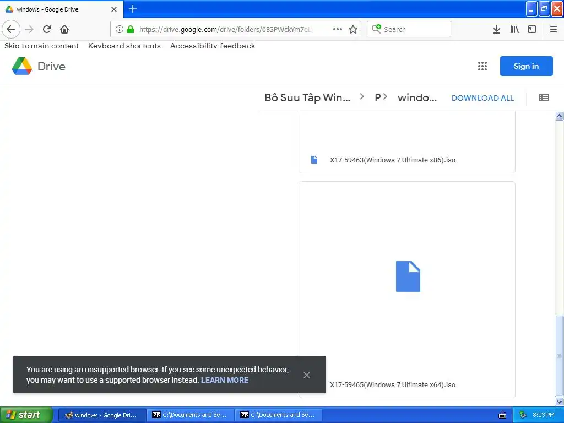Screen dimensions: 564x423
Task: Click the forward navigation arrow
Action: tap(29, 29)
